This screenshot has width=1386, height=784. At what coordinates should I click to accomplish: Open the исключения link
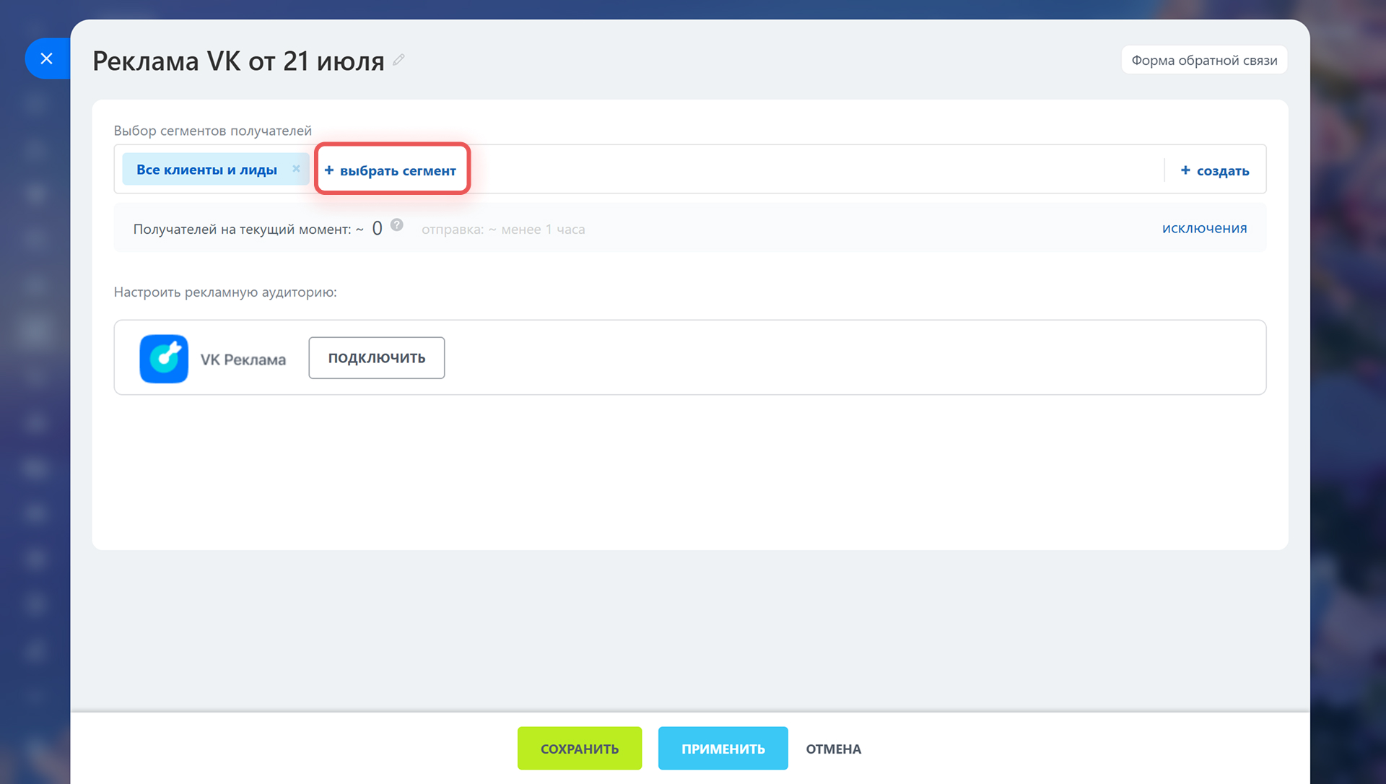click(1204, 228)
